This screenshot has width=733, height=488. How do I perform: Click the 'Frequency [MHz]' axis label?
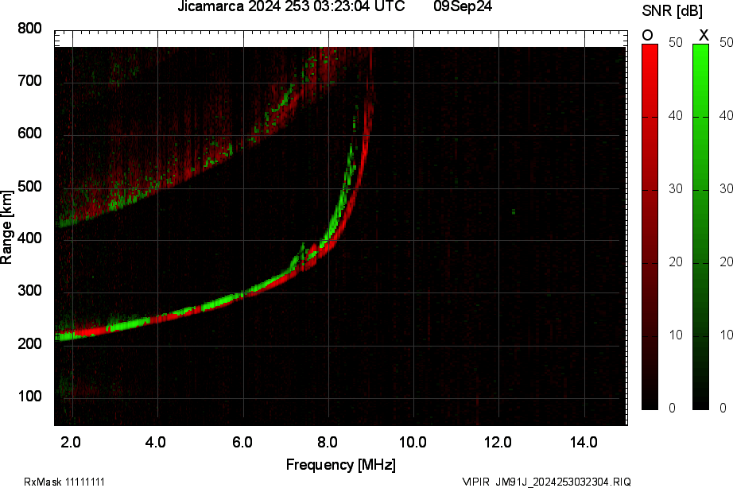[341, 465]
